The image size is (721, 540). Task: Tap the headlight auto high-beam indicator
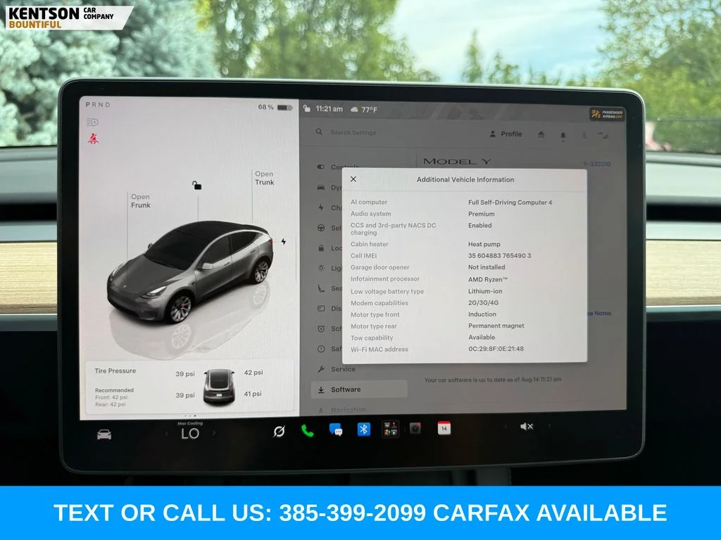(92, 122)
